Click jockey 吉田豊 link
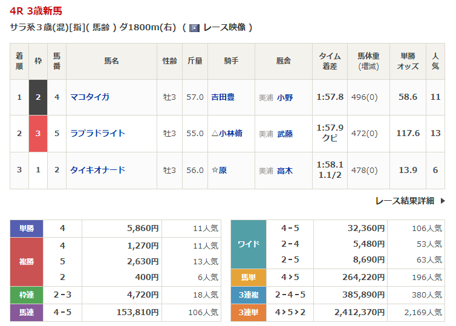Viewport: 456px width, 326px height. coord(223,97)
